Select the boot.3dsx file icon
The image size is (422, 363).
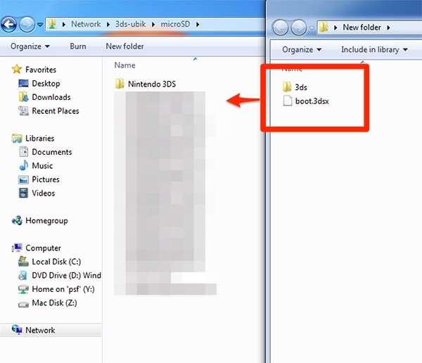coord(288,101)
